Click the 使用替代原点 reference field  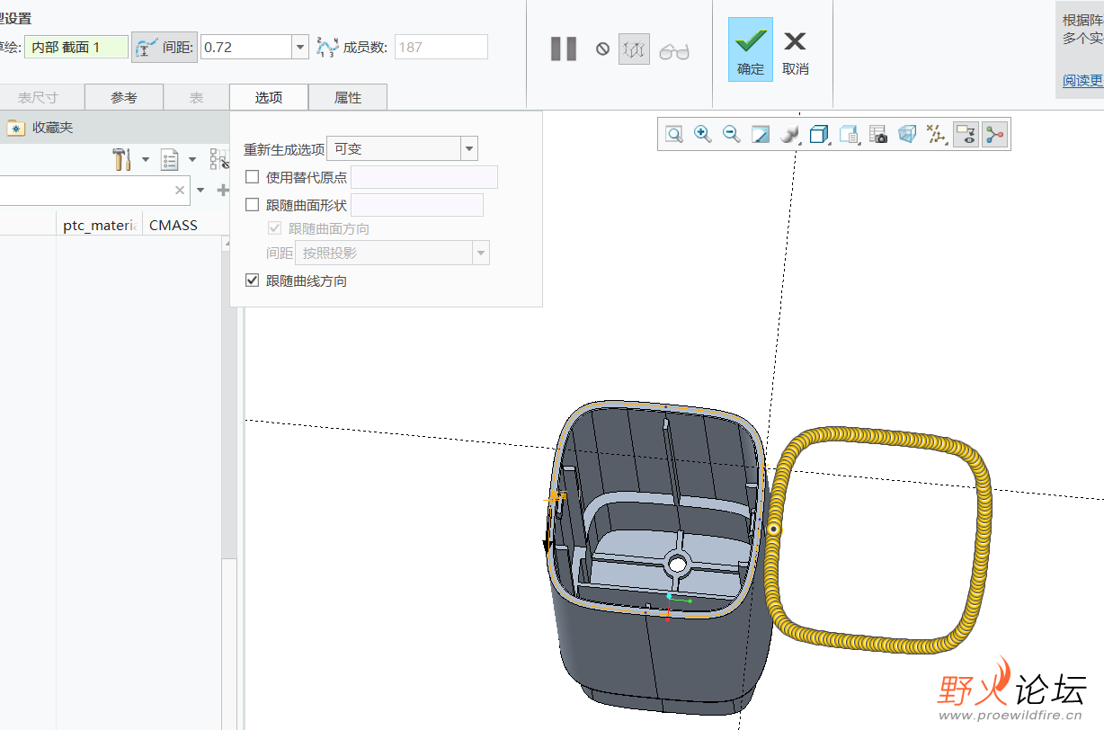(424, 177)
